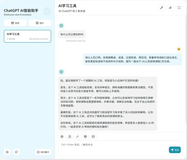Open the mask icon above input box
Viewport: 187px width, 160px height.
pyautogui.click(x=85, y=136)
